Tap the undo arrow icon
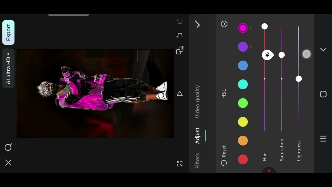The image size is (332, 187). click(x=180, y=35)
